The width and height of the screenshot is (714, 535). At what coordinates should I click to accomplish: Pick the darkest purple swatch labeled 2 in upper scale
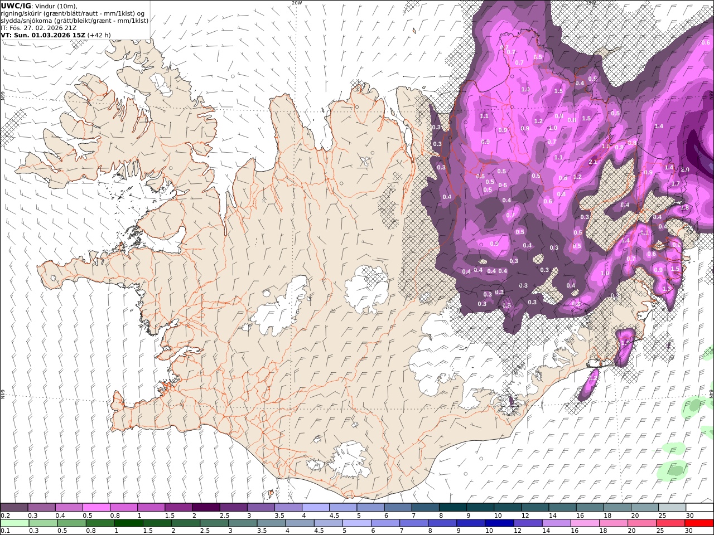206,508
